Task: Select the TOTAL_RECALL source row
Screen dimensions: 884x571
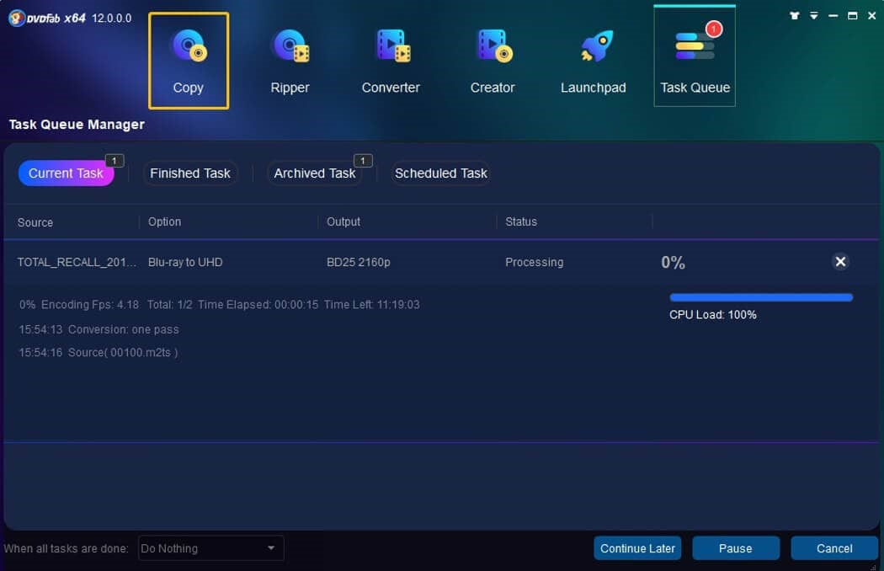Action: 77,263
